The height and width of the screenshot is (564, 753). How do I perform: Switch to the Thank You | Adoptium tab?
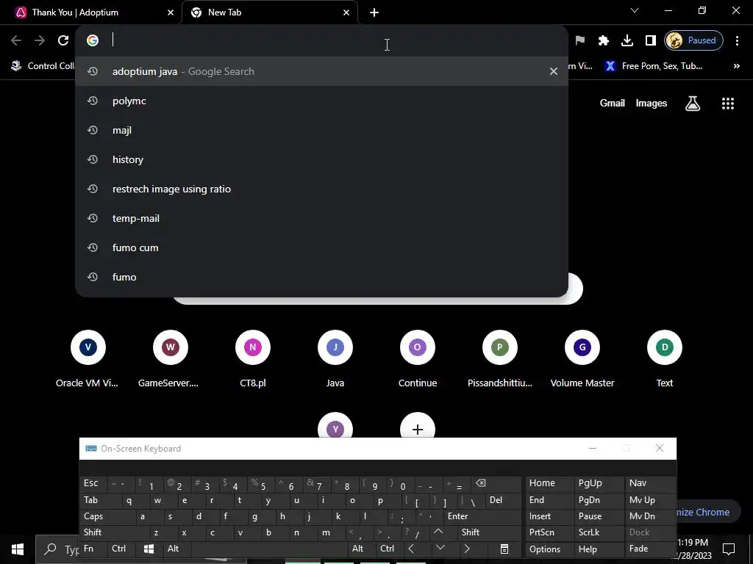(x=91, y=12)
